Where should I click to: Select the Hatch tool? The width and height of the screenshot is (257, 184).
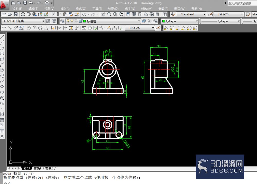[x=2, y=114]
